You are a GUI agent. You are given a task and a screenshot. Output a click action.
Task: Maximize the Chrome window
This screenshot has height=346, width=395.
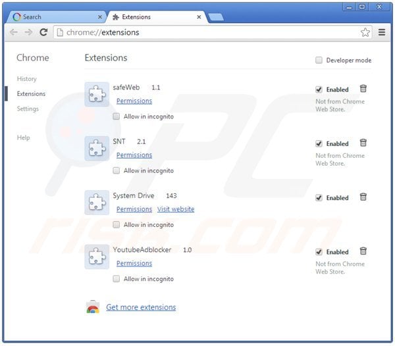point(362,7)
